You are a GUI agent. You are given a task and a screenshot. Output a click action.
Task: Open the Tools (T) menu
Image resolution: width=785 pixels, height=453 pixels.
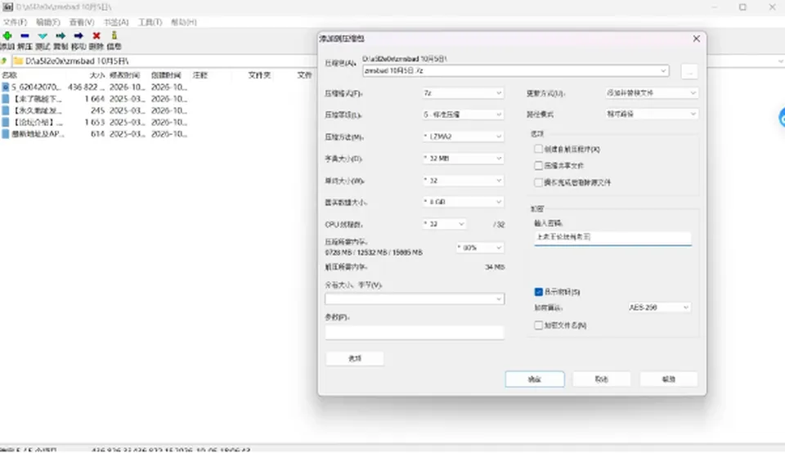[x=150, y=23]
